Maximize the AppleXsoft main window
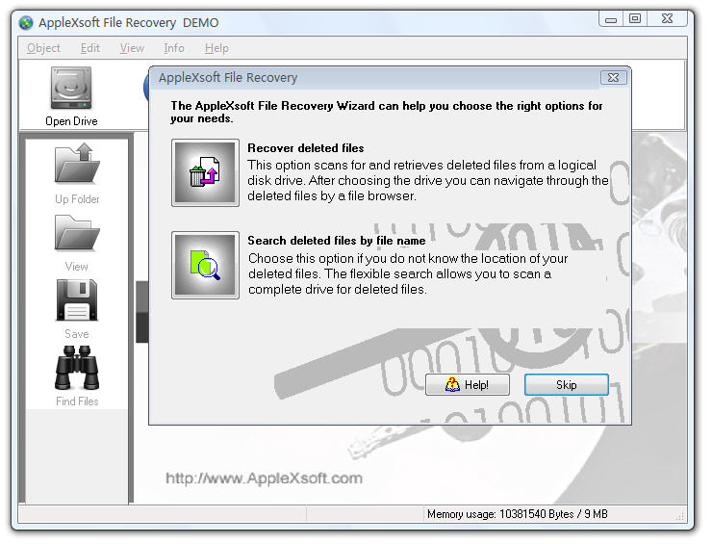Viewport: 712px width, 544px height. click(635, 18)
